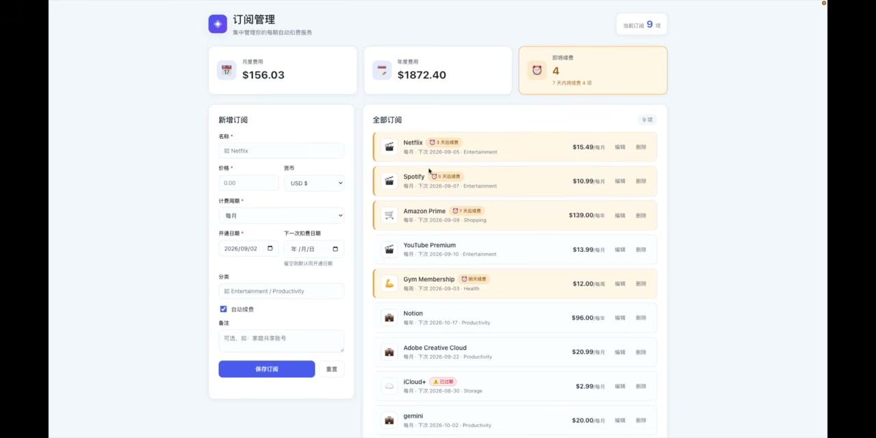Screen dimensions: 876x438
Task: Edit the Notion subscription
Action: 620,318
